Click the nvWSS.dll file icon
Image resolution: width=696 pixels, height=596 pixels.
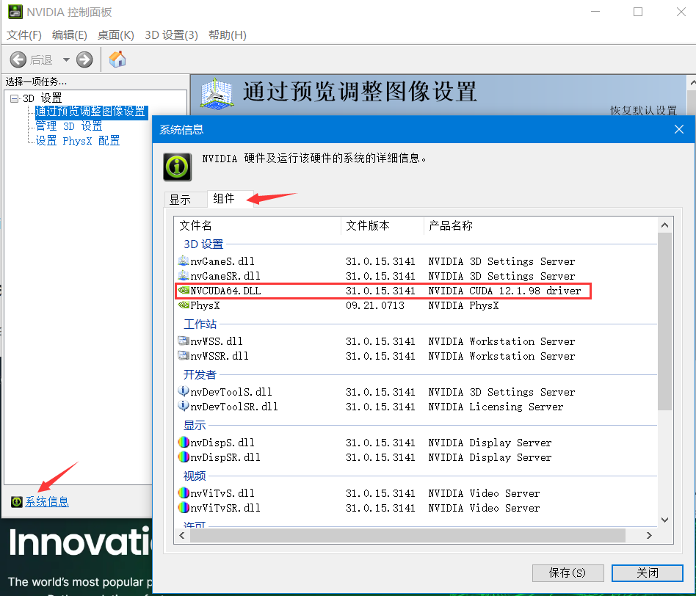tap(184, 341)
